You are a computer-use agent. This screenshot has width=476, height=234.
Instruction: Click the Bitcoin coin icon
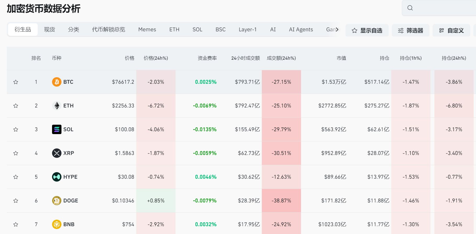pos(56,82)
